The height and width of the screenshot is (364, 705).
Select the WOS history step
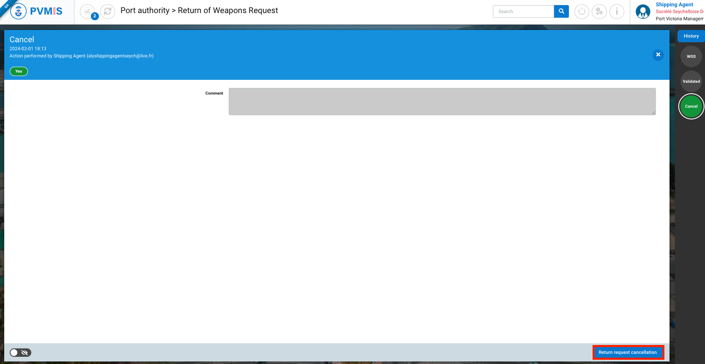pyautogui.click(x=691, y=57)
